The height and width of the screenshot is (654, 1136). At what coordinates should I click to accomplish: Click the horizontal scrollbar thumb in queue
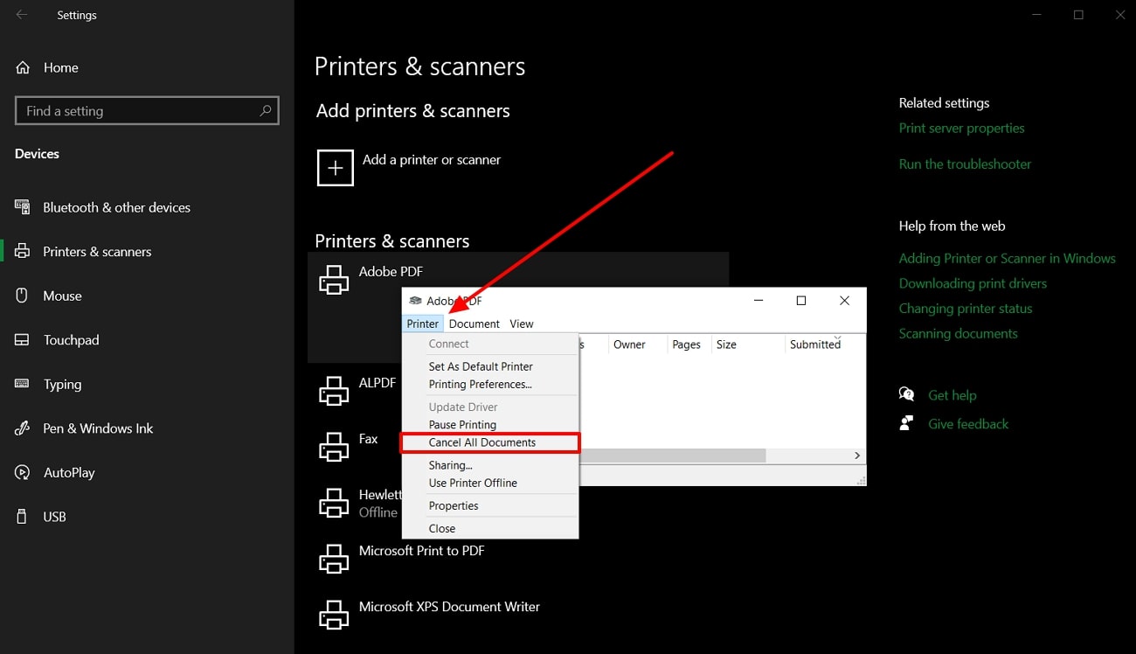(x=673, y=456)
